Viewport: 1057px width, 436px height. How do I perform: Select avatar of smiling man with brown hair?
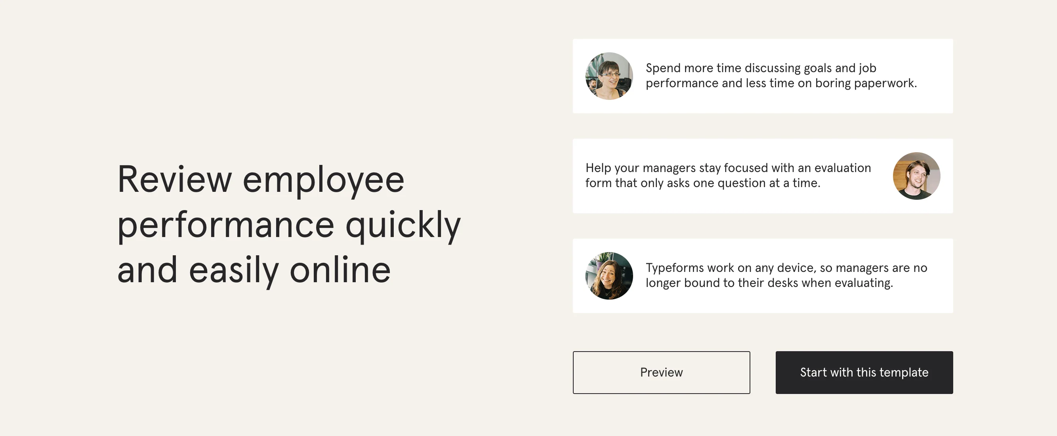(916, 176)
